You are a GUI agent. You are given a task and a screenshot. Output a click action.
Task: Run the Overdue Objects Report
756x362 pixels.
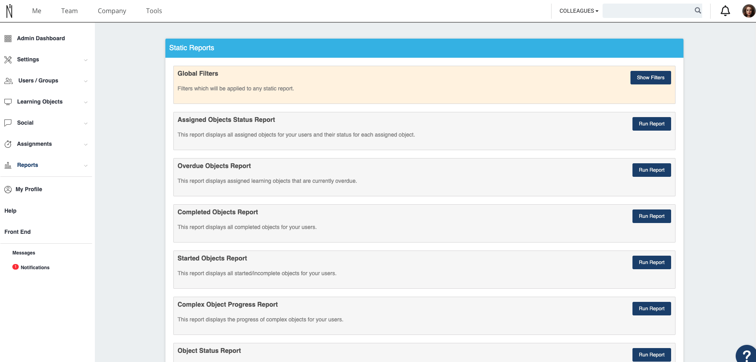pyautogui.click(x=652, y=170)
